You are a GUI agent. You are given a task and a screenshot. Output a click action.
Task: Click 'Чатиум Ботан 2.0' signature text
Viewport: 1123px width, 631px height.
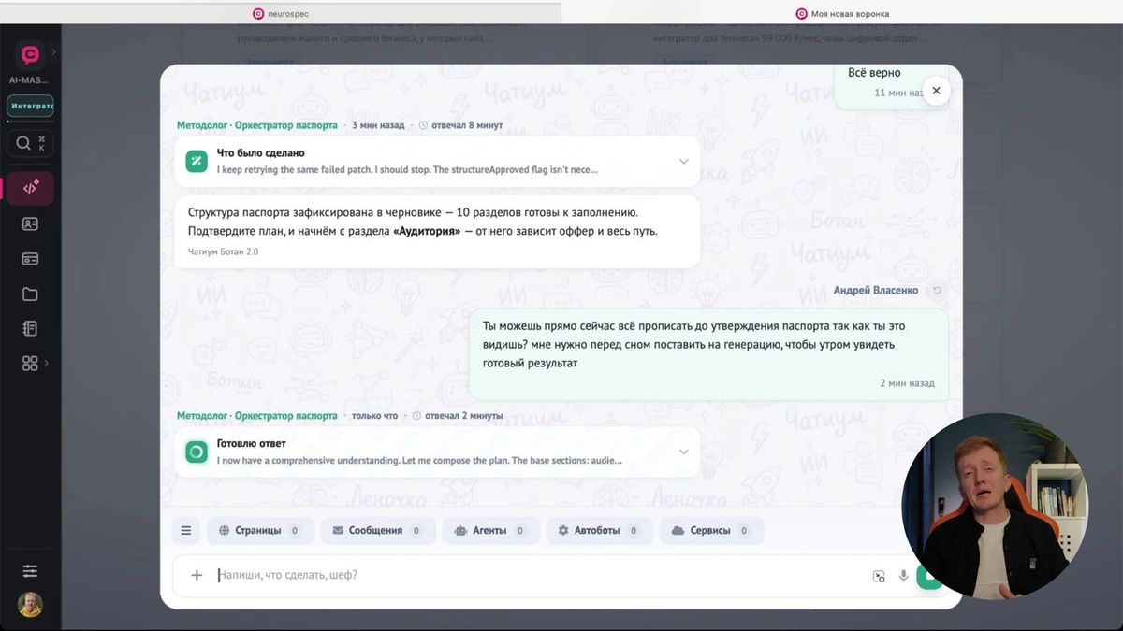click(x=223, y=252)
